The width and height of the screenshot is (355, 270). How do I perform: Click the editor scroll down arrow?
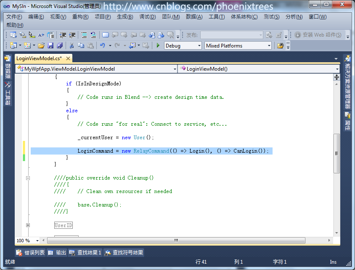click(x=336, y=233)
